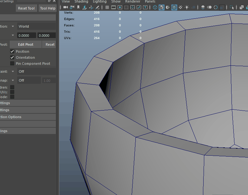Click the Reset Tool button
Viewport: 248px width, 195px height.
[26, 8]
